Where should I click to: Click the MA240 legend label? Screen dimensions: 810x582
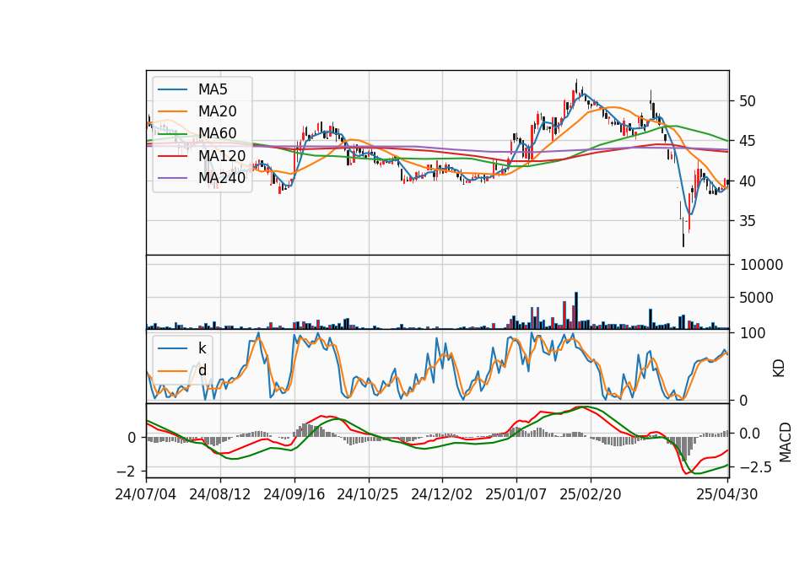[x=222, y=178]
